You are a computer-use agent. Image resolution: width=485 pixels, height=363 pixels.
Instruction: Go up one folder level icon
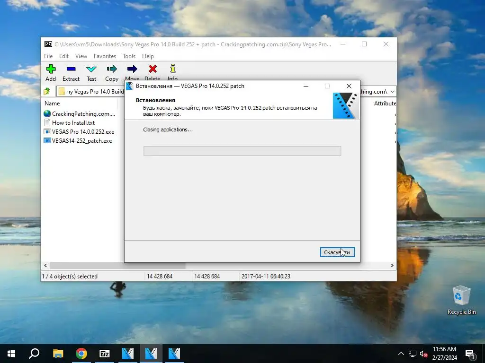[x=47, y=91]
